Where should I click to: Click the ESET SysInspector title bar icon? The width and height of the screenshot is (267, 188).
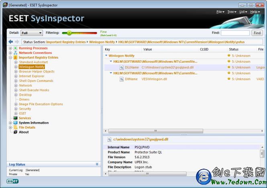coord(5,5)
